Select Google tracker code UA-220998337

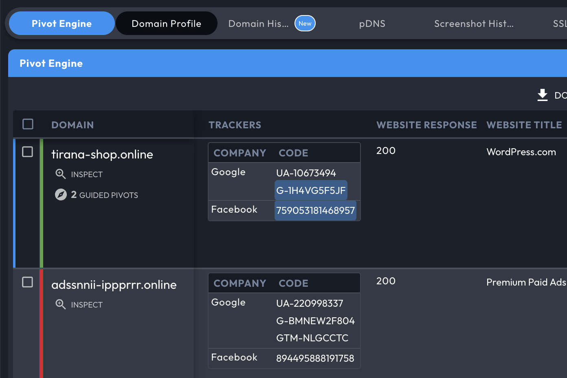click(310, 303)
